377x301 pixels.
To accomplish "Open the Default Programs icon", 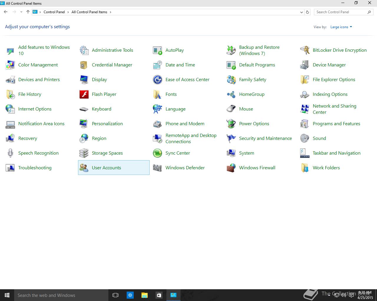I will coord(231,65).
